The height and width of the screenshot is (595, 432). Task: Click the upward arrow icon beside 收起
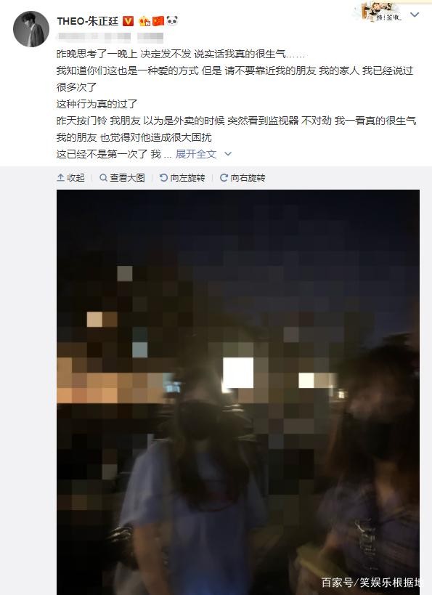tap(60, 177)
